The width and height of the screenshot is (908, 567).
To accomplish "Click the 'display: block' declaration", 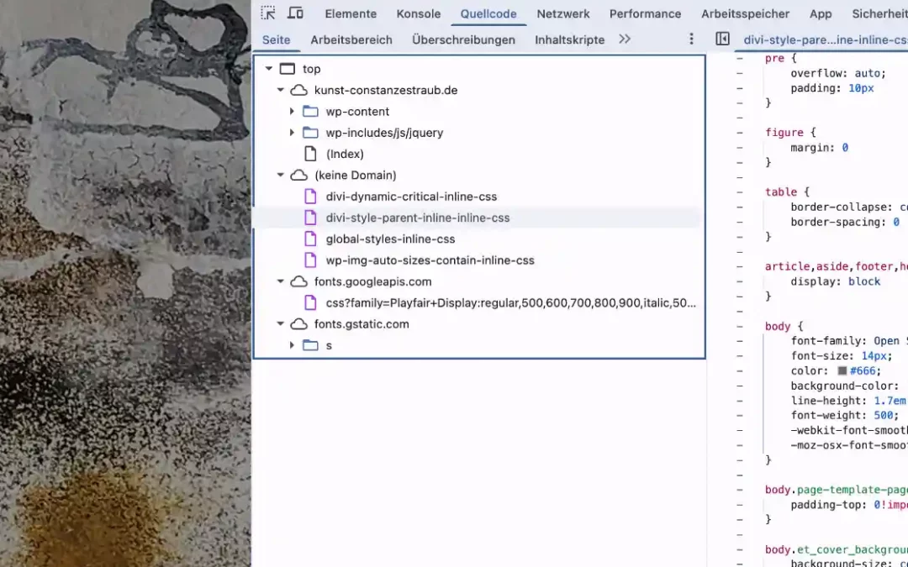I will pos(835,281).
